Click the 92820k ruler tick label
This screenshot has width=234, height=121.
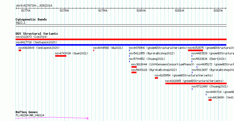point(218,10)
